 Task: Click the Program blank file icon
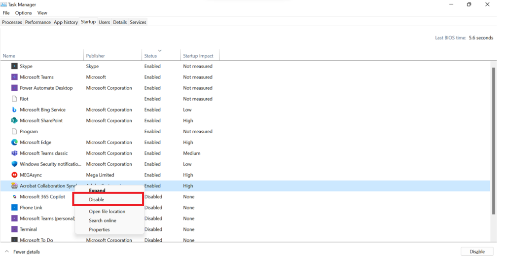14,131
